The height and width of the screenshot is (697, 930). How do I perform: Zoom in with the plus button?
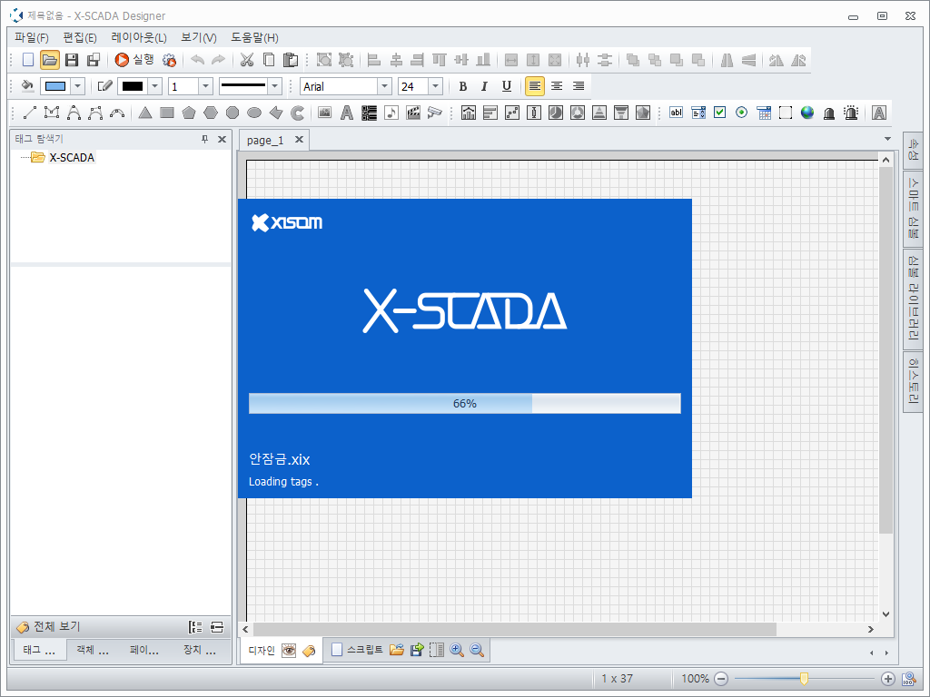click(888, 679)
